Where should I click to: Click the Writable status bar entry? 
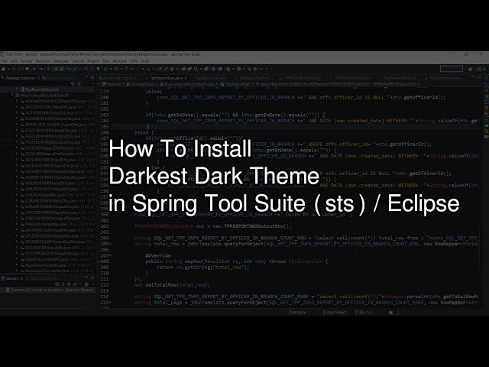point(299,312)
